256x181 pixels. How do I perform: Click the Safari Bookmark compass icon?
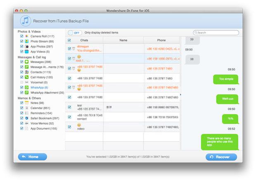pos(26,118)
